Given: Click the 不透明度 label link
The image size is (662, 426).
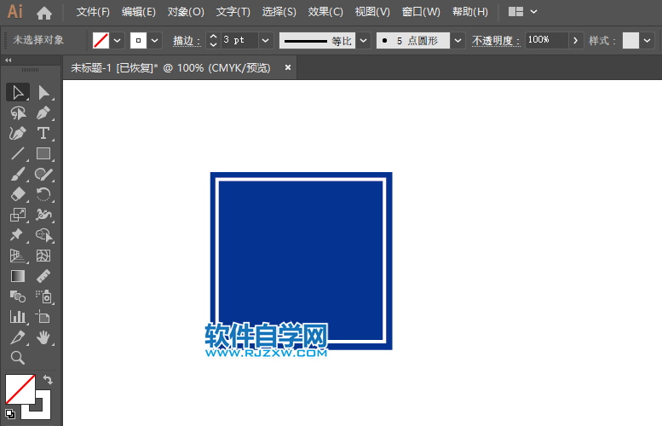Looking at the screenshot, I should coord(496,40).
